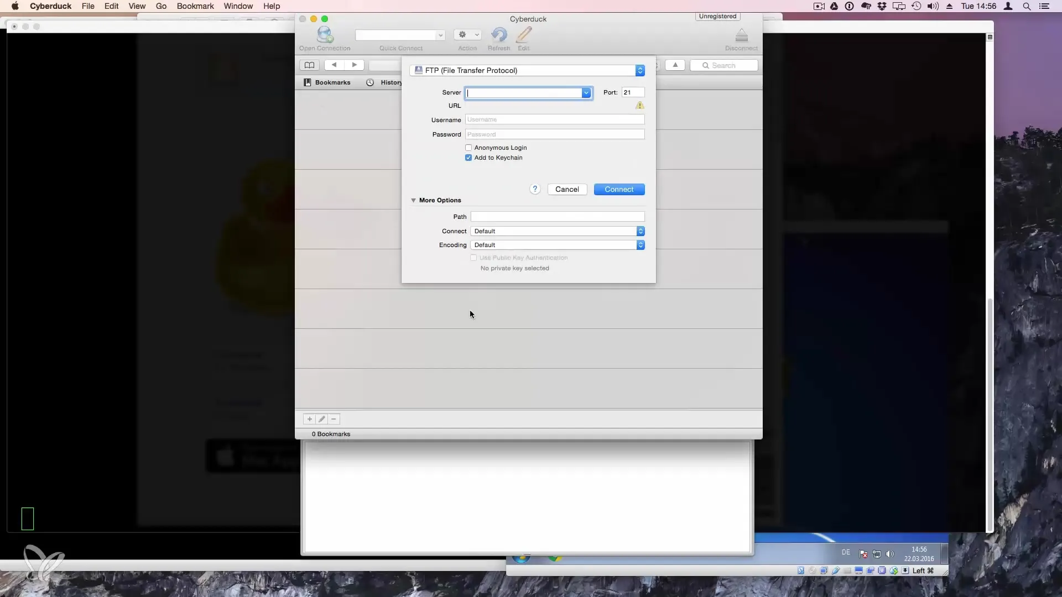Click the Refresh toolbar icon
The width and height of the screenshot is (1062, 597).
(499, 35)
